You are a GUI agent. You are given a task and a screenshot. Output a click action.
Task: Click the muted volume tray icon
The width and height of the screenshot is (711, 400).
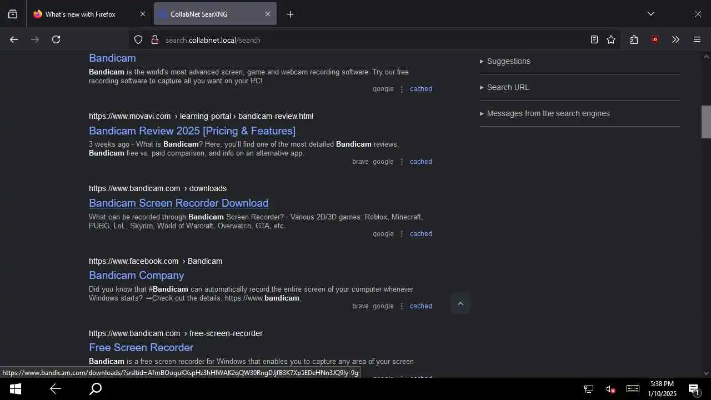tap(610, 389)
